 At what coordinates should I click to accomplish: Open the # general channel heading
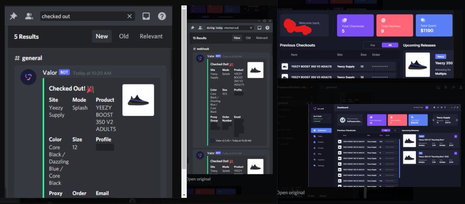pyautogui.click(x=28, y=58)
